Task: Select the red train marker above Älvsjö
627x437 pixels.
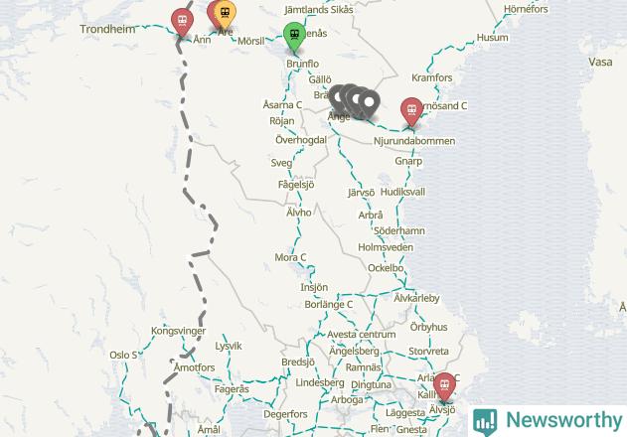Action: coord(444,386)
